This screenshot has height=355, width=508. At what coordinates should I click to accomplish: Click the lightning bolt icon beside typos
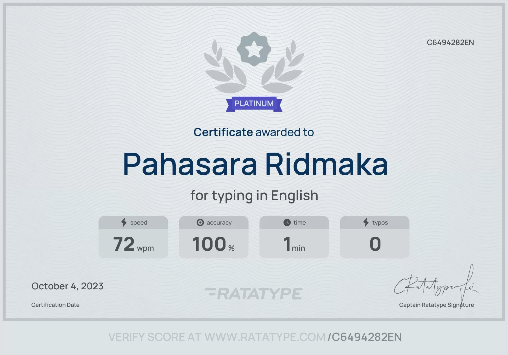point(366,223)
